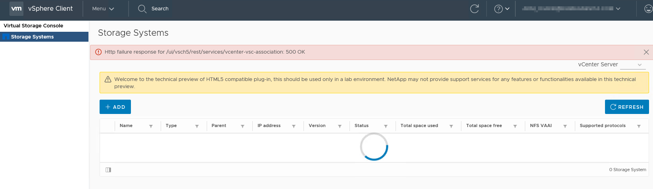The height and width of the screenshot is (189, 653).
Task: Filter the Total space used column
Action: (451, 126)
